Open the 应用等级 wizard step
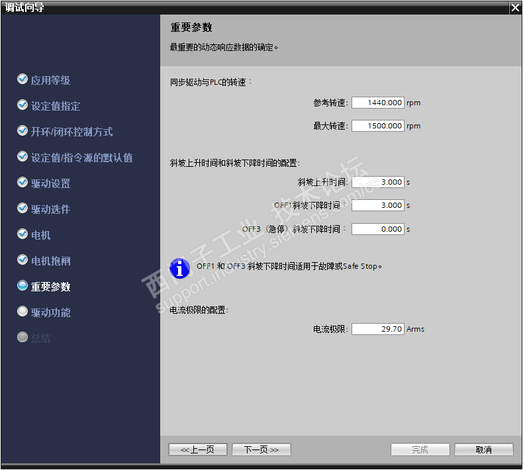The width and height of the screenshot is (523, 470). click(50, 80)
